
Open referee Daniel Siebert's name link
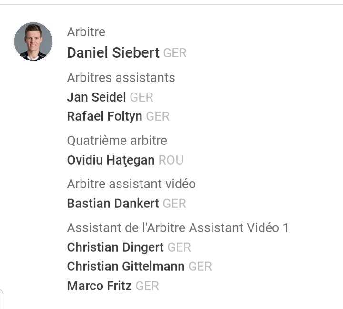(113, 53)
